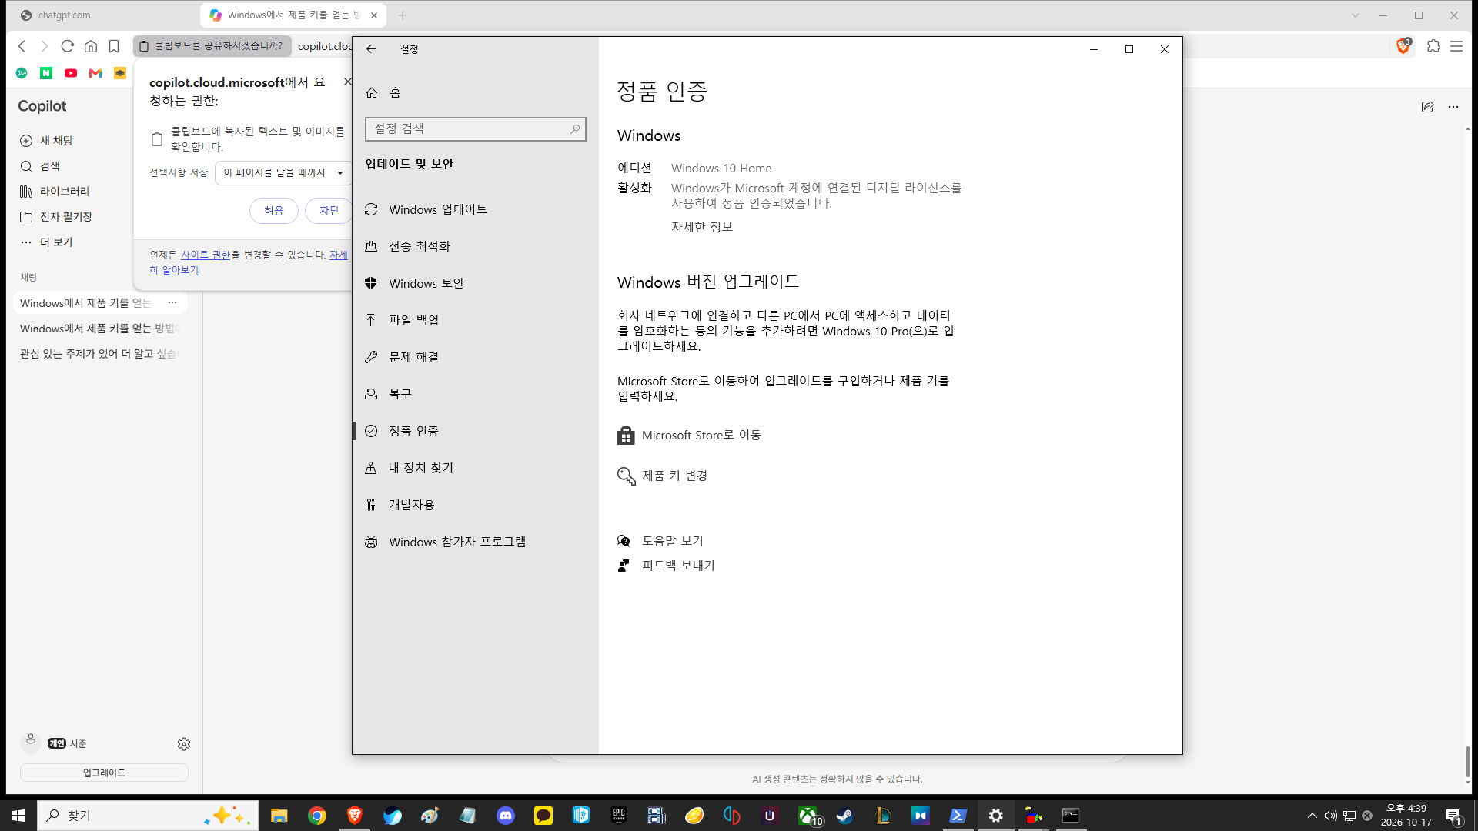Click 도움말 보기 link
The width and height of the screenshot is (1478, 831).
tap(672, 541)
